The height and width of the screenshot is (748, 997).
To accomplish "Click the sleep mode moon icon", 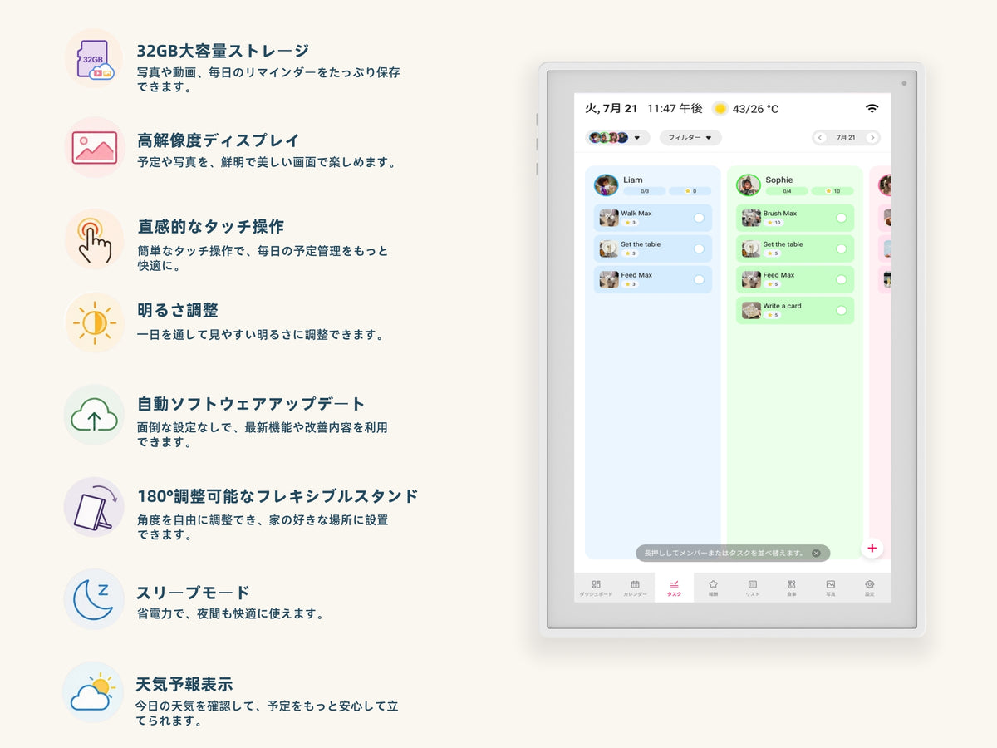I will click(94, 599).
